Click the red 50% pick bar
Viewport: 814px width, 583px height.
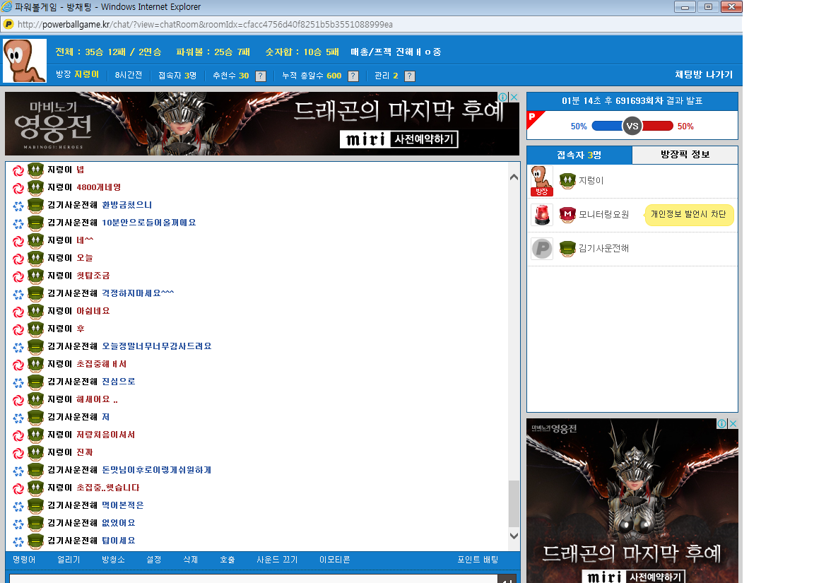tap(658, 126)
